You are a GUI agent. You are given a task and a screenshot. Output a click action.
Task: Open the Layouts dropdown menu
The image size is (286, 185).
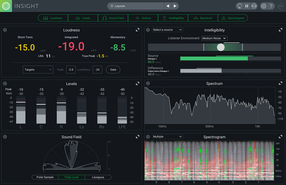coord(136,6)
